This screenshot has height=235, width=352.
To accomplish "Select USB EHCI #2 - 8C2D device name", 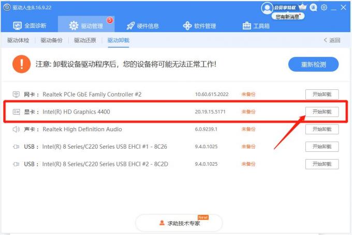I will (105, 164).
